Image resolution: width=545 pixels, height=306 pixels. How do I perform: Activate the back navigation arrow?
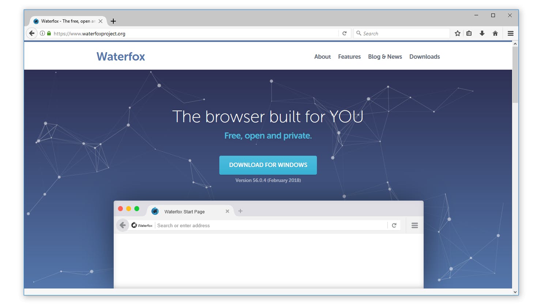pos(31,33)
